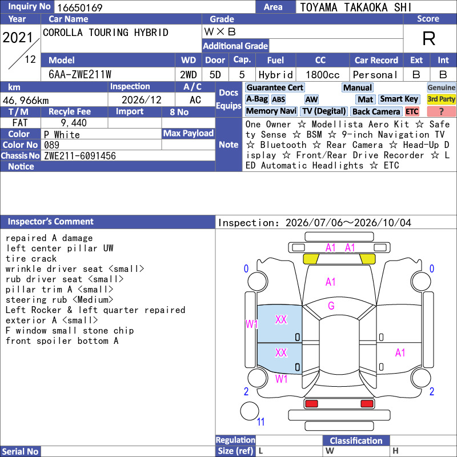Click the Genuine badge

[441, 87]
